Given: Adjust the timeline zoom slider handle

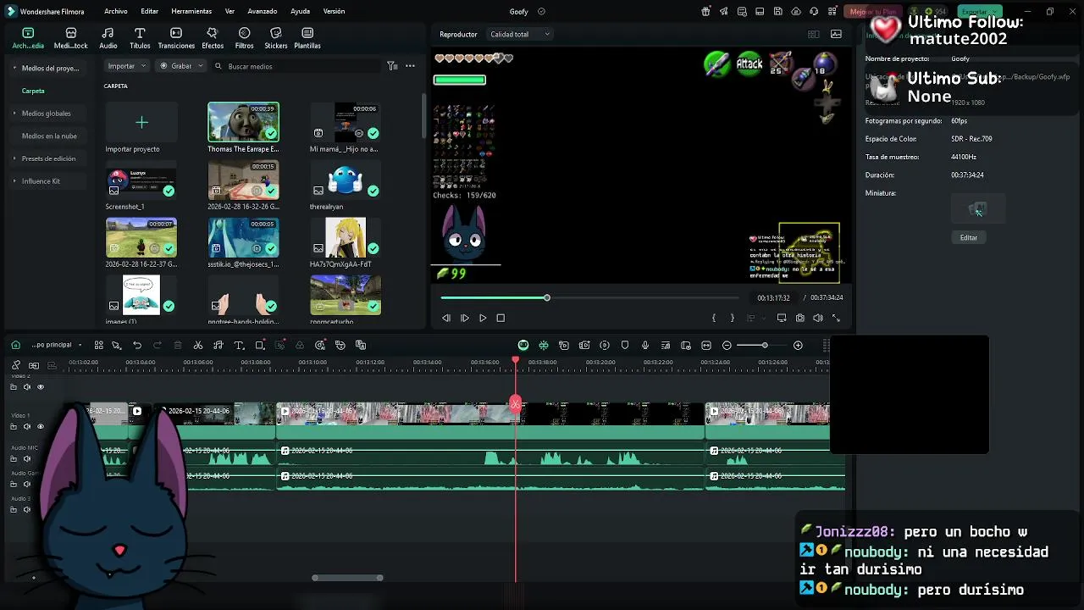Looking at the screenshot, I should (x=765, y=345).
